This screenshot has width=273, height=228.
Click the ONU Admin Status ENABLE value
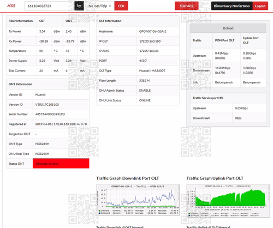pos(145,91)
